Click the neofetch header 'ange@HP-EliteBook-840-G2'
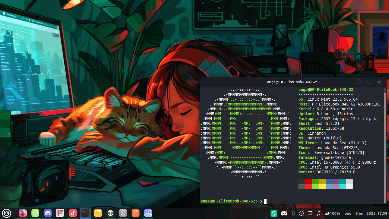The width and height of the screenshot is (389, 219). click(326, 90)
